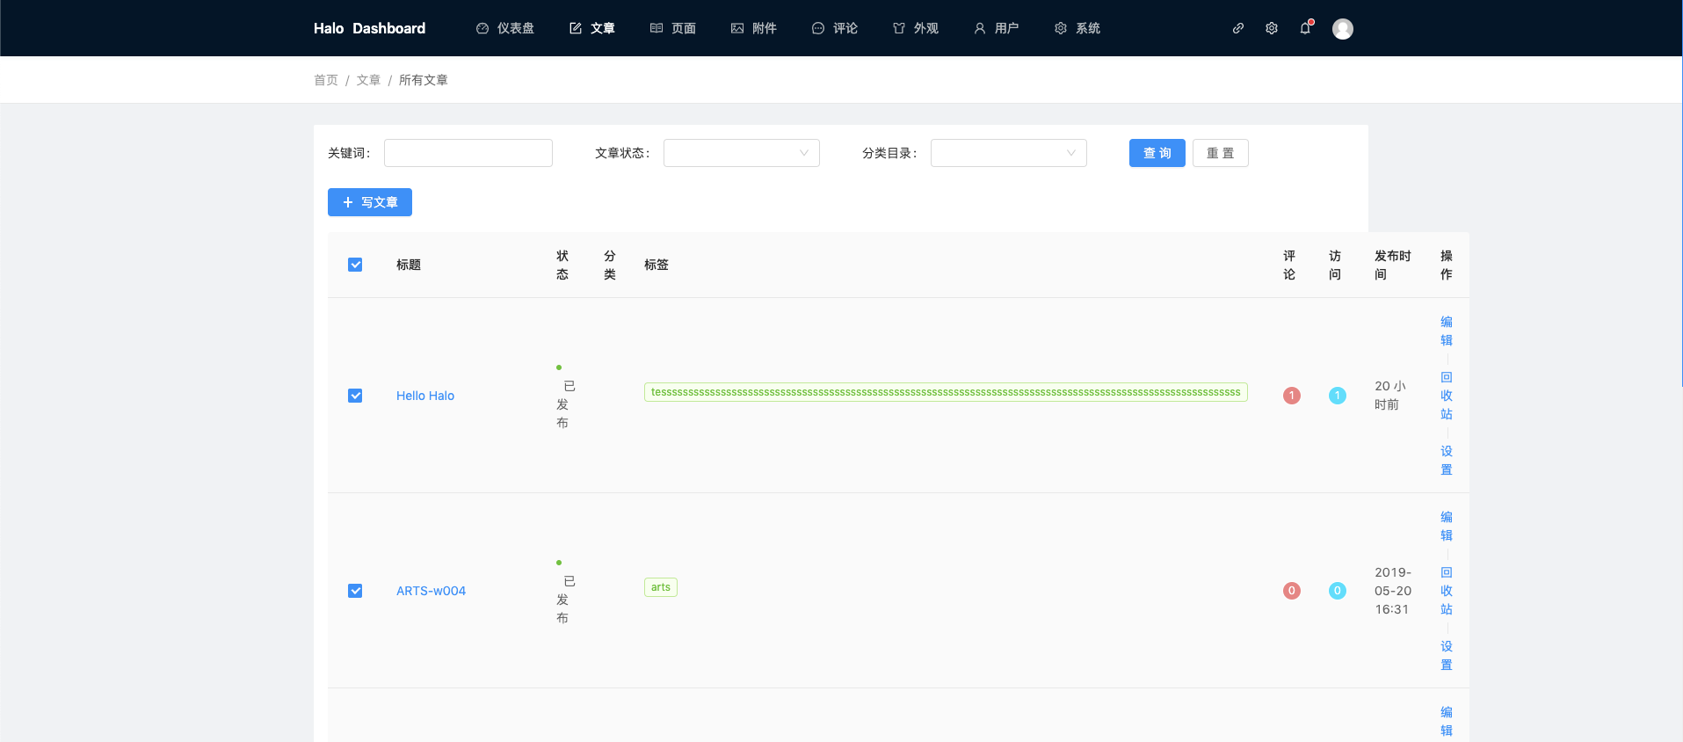Click the 写文章 button
Image resolution: width=1683 pixels, height=742 pixels.
[x=370, y=202]
